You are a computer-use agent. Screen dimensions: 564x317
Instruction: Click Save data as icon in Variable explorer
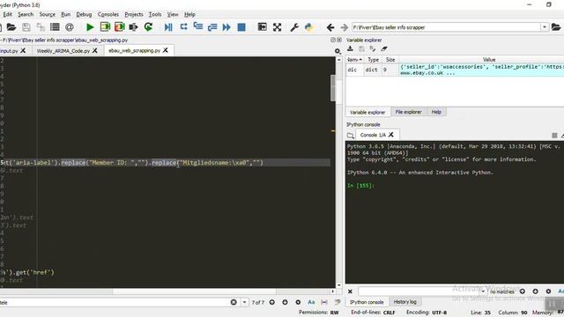(x=373, y=49)
